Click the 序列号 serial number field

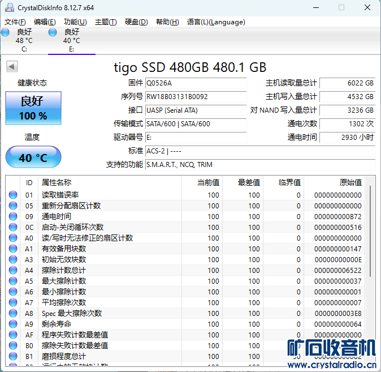click(x=196, y=97)
